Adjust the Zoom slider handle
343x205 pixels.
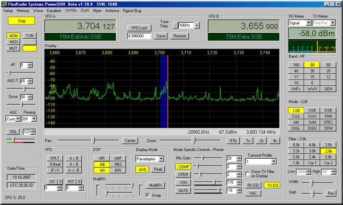click(193, 141)
